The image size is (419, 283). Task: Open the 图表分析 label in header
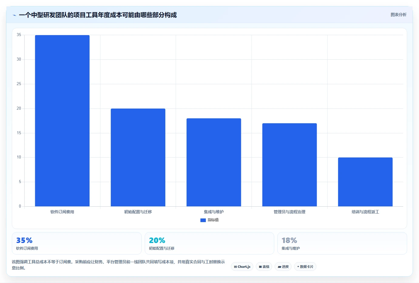click(x=398, y=15)
